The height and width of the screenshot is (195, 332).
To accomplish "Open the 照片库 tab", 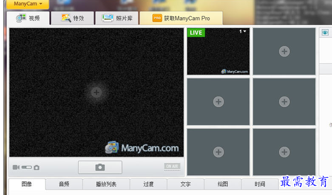I will (117, 18).
